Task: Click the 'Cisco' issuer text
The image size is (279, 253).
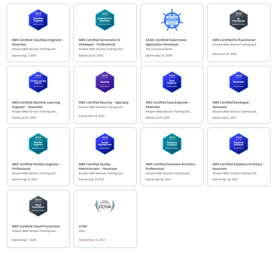Action: [82, 231]
